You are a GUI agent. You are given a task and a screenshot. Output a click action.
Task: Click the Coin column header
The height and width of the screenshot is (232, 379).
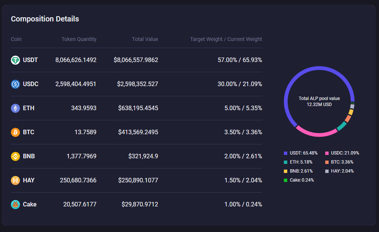pos(16,39)
